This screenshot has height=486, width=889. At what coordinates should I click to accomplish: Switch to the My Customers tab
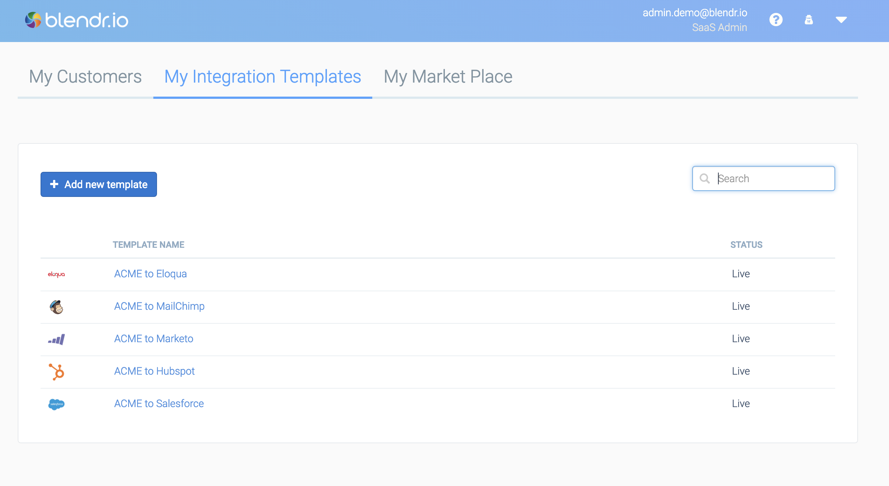86,76
